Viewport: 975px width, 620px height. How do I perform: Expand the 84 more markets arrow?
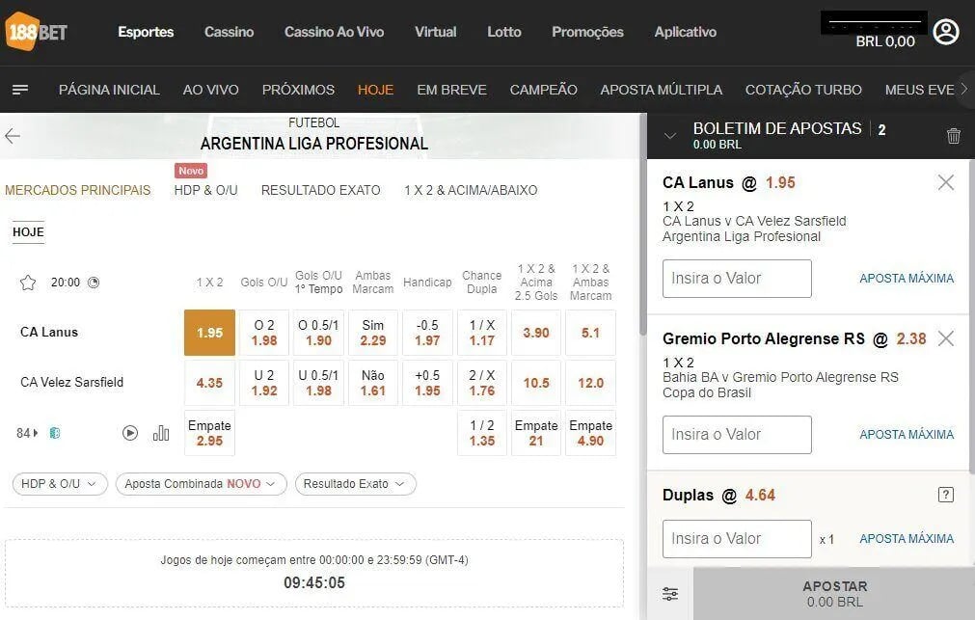pyautogui.click(x=27, y=433)
